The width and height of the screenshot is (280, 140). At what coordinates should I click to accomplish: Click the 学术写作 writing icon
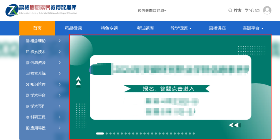(28, 106)
